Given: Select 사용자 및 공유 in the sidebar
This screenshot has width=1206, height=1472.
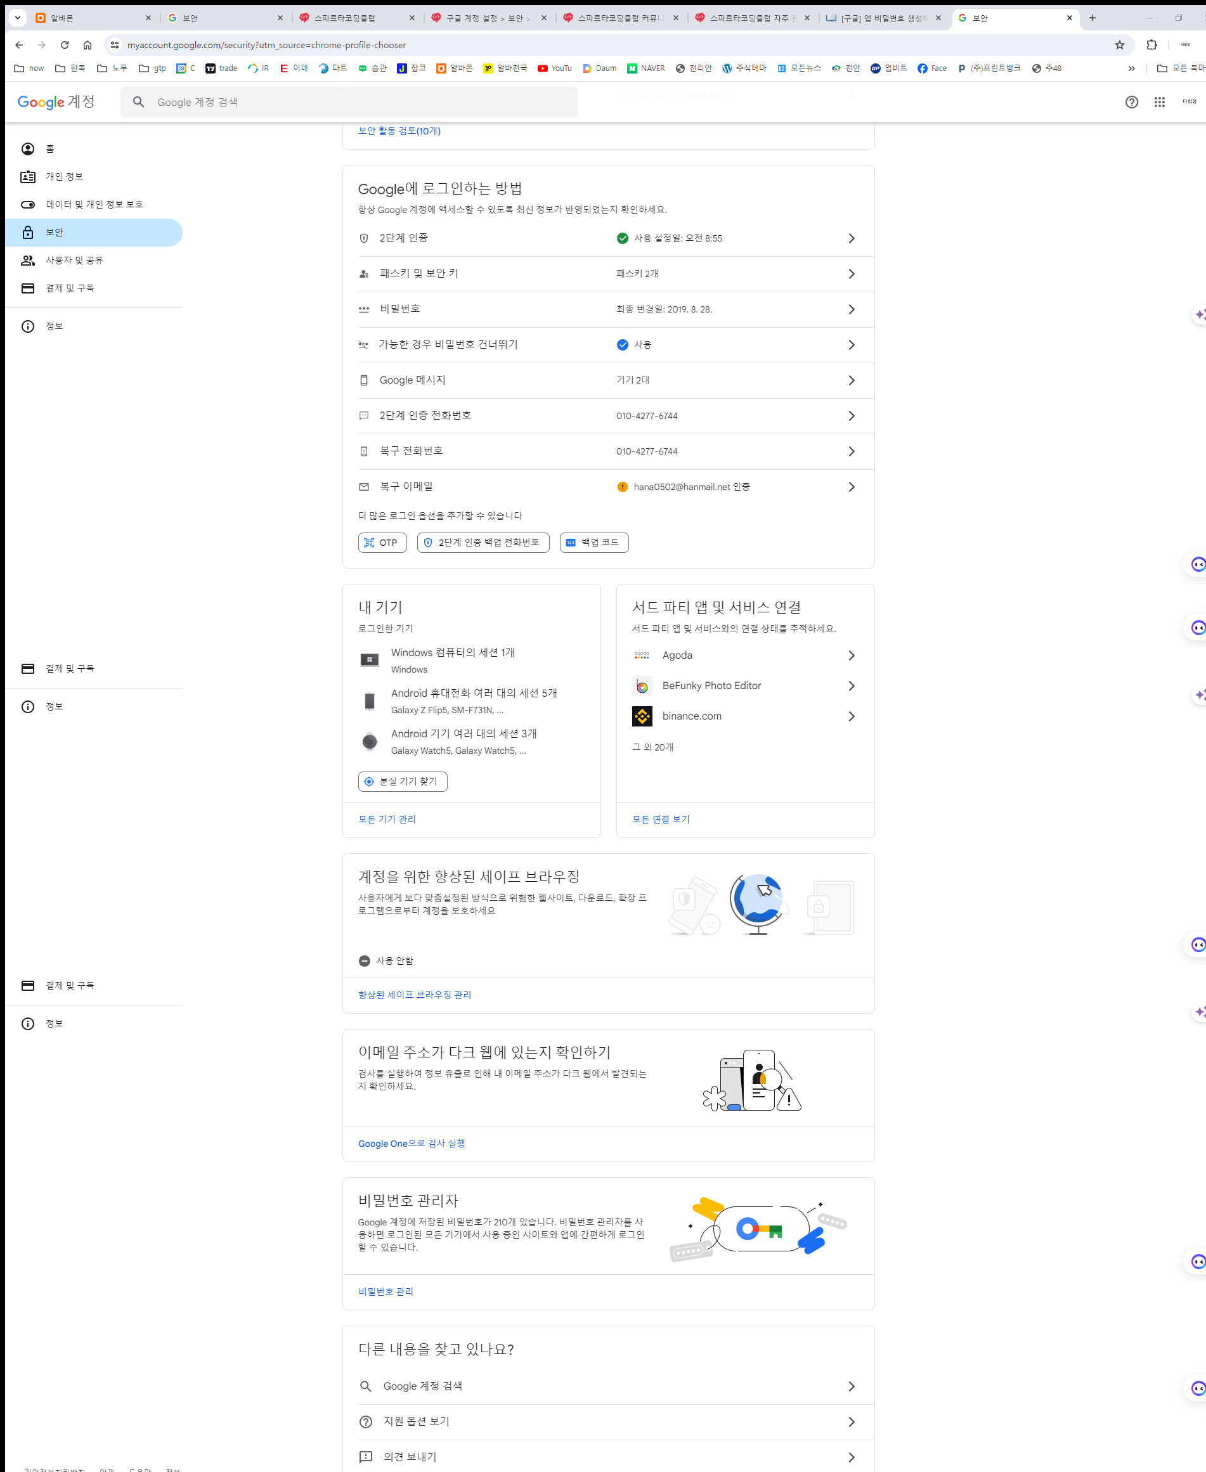Looking at the screenshot, I should [94, 260].
